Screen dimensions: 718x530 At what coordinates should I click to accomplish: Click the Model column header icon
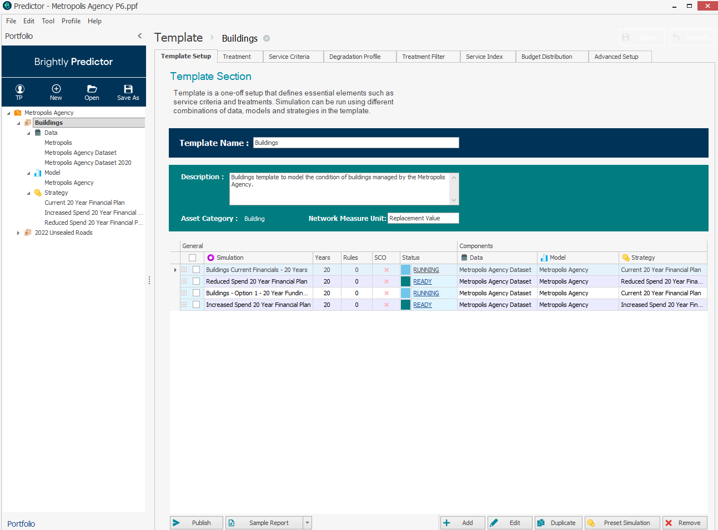(x=544, y=258)
